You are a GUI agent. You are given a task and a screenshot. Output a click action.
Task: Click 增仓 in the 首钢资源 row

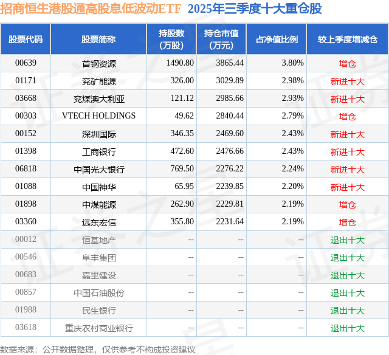coord(347,64)
